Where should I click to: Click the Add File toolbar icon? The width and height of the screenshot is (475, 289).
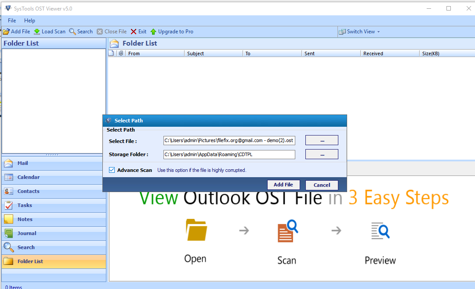[x=6, y=32]
